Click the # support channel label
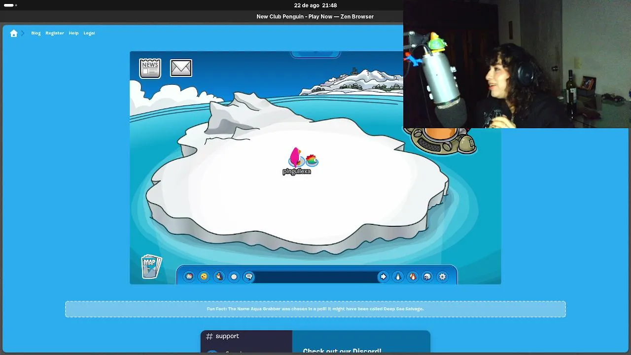 (222, 336)
